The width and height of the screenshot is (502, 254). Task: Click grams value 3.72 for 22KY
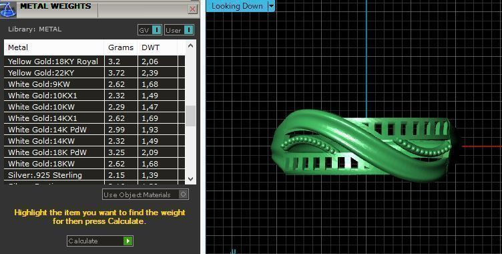tap(117, 73)
